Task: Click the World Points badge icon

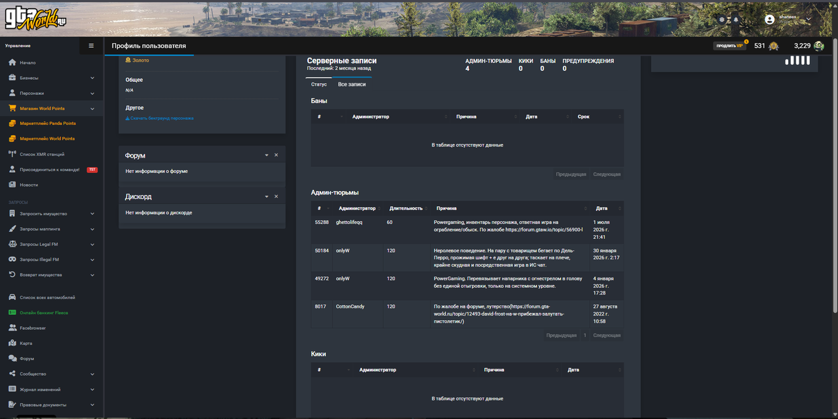Action: point(774,46)
